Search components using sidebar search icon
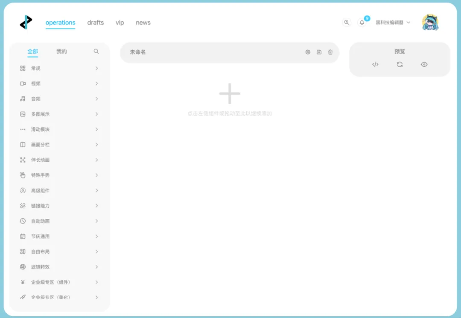This screenshot has height=318, width=461. 96,52
